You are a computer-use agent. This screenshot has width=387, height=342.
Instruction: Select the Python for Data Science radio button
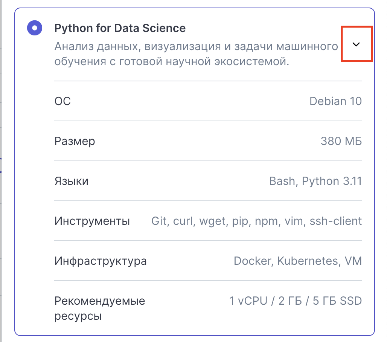[x=35, y=28]
